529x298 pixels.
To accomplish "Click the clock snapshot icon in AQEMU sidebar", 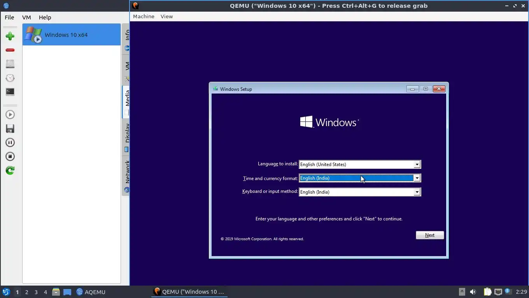I will [x=10, y=78].
